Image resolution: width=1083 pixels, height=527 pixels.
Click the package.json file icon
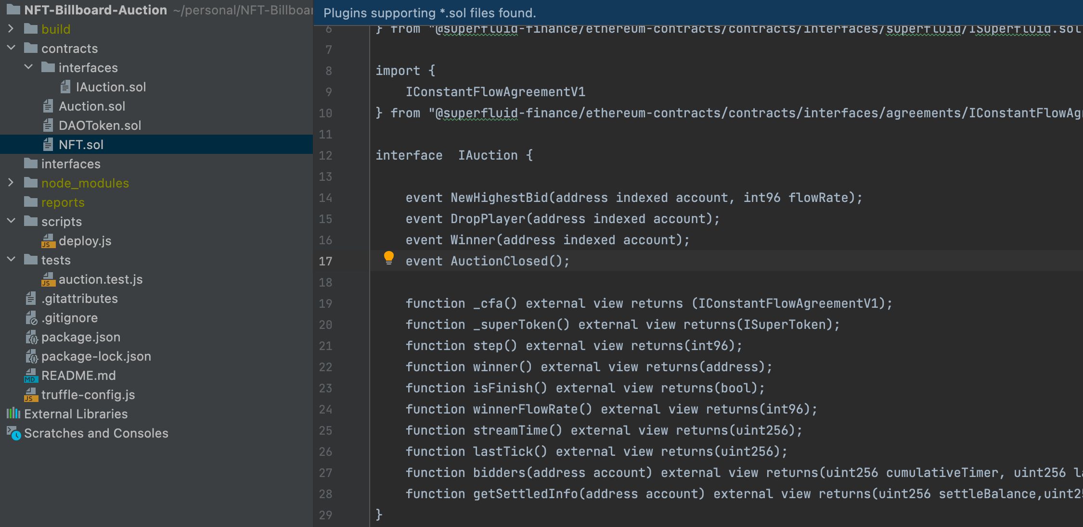tap(31, 337)
